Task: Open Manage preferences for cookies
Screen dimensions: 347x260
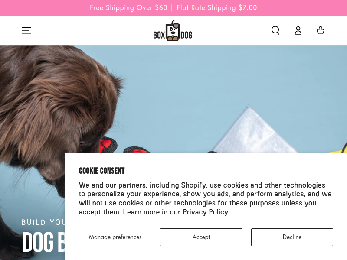Action: (115, 237)
